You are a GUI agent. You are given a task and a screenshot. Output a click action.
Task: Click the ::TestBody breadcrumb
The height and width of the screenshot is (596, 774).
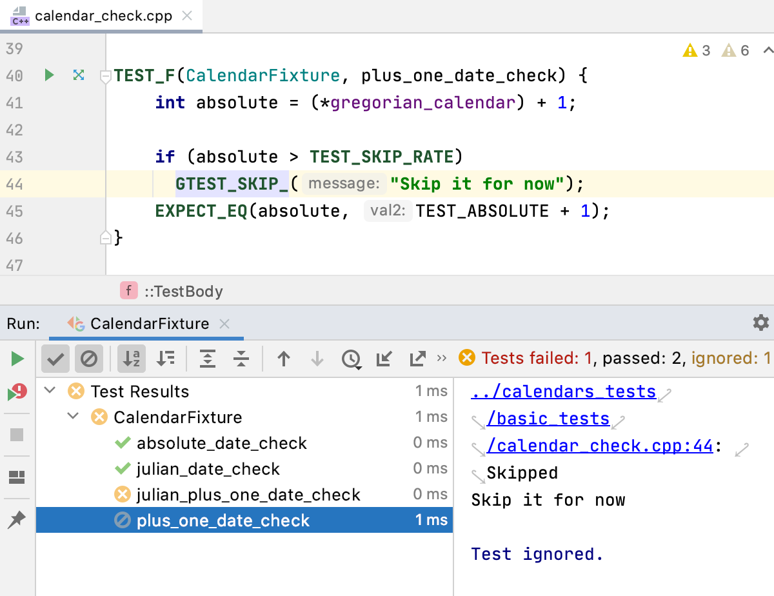[183, 292]
